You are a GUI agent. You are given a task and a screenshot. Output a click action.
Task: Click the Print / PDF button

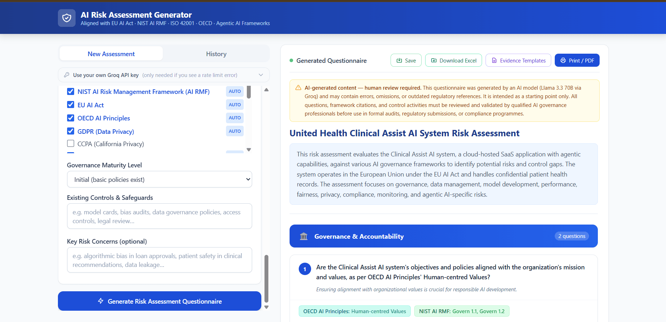pos(577,60)
